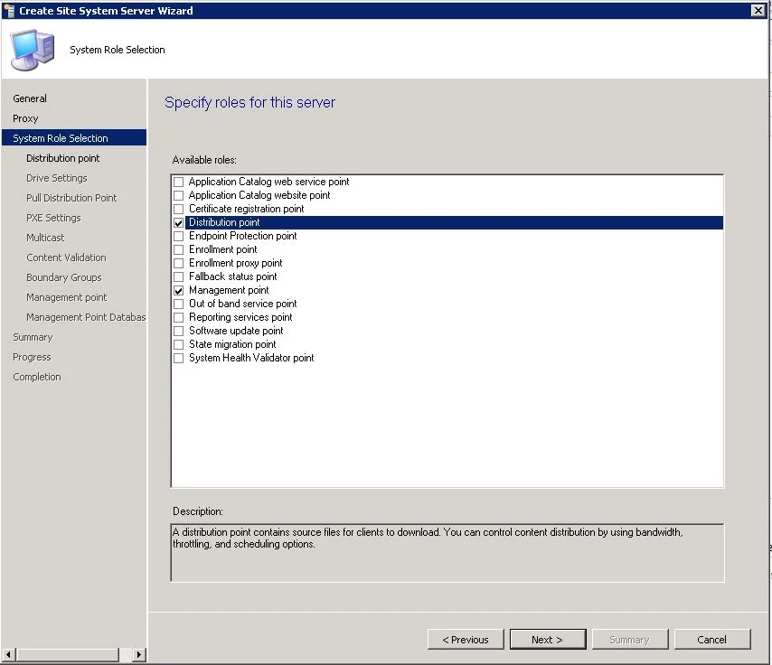Uncheck the Distribution point role
Screen dimensions: 772x665
(178, 222)
